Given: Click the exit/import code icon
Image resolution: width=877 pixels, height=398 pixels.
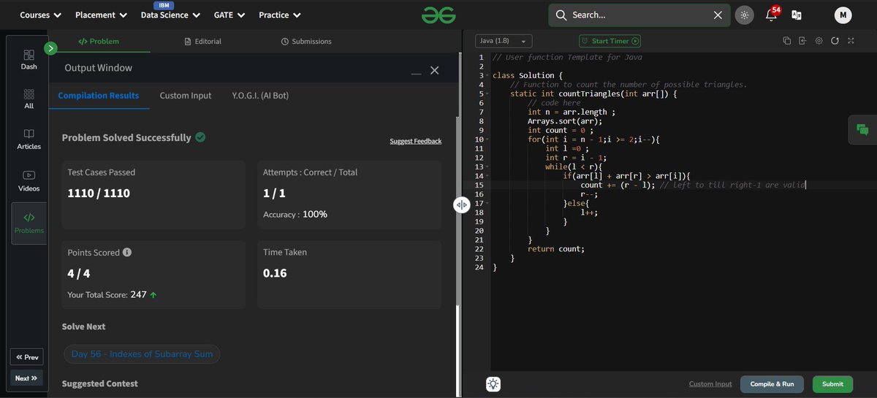Looking at the screenshot, I should coord(802,41).
